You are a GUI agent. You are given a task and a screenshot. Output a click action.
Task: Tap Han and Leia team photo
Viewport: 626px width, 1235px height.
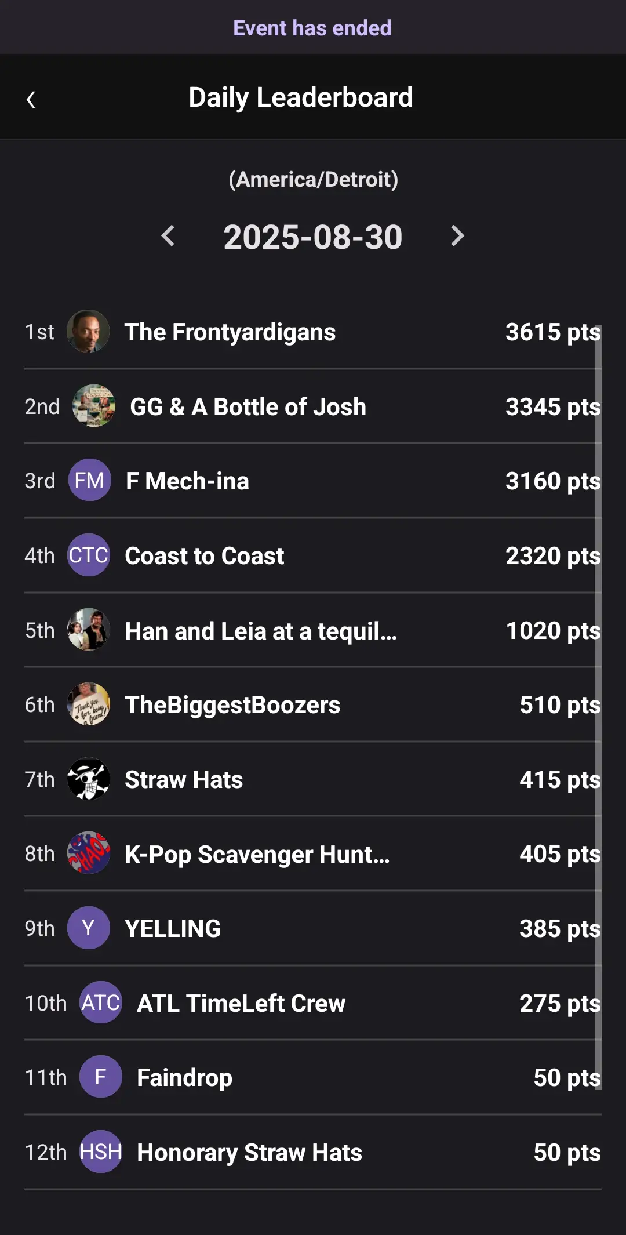pos(89,630)
